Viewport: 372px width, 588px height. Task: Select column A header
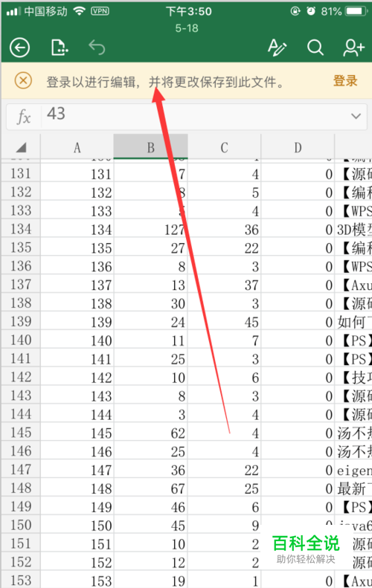77,147
